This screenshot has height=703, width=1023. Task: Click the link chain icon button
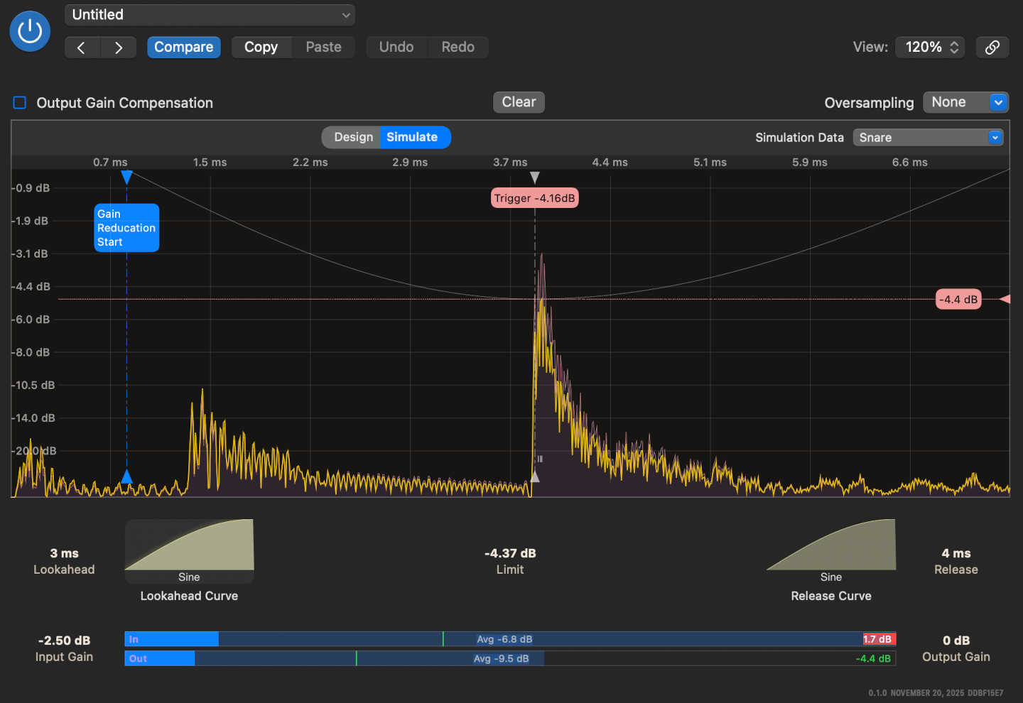click(x=992, y=48)
